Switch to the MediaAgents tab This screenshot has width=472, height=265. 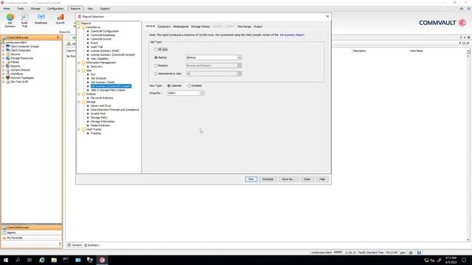point(181,26)
